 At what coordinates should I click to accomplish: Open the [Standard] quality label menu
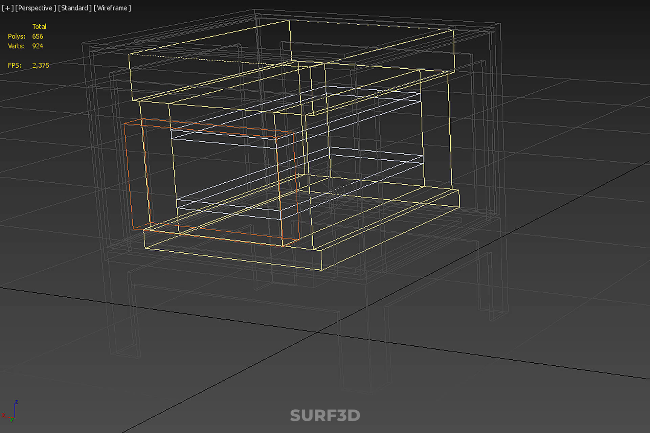tap(75, 8)
